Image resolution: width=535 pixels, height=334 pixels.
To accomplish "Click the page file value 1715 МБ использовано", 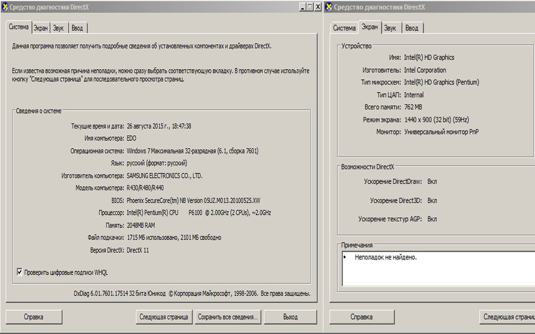I will click(174, 238).
